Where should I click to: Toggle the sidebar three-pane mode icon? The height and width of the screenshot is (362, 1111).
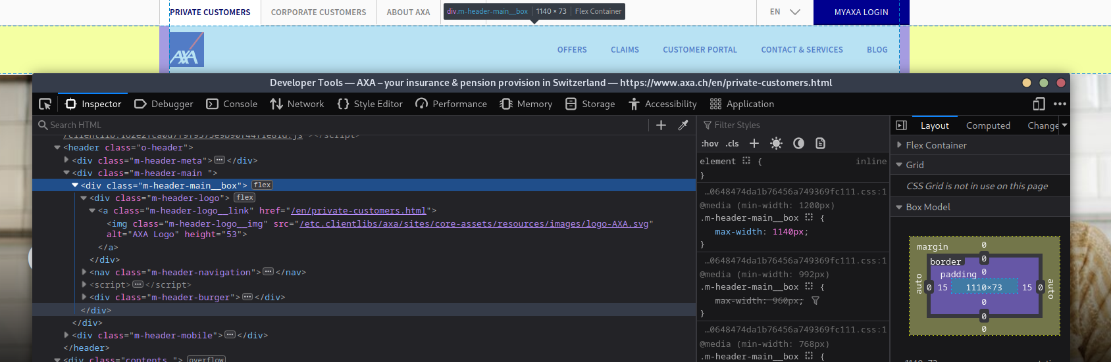pyautogui.click(x=902, y=125)
